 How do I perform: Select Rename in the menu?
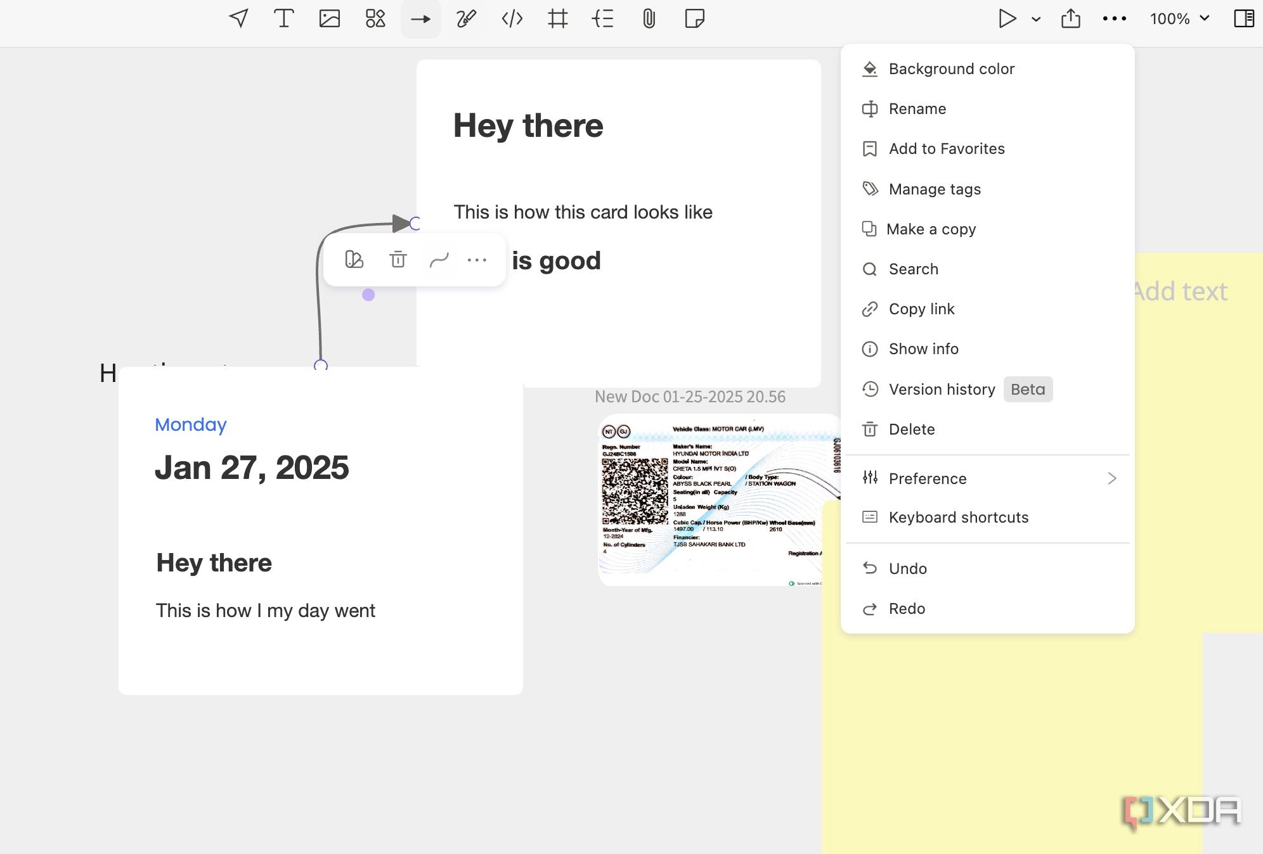pyautogui.click(x=987, y=108)
